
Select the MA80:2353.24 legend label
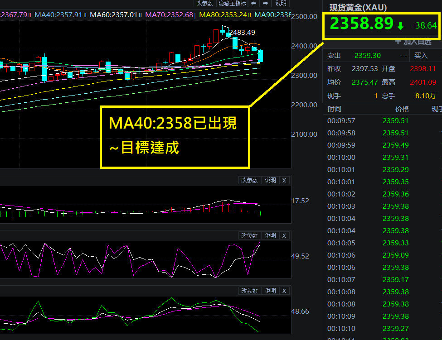click(223, 14)
